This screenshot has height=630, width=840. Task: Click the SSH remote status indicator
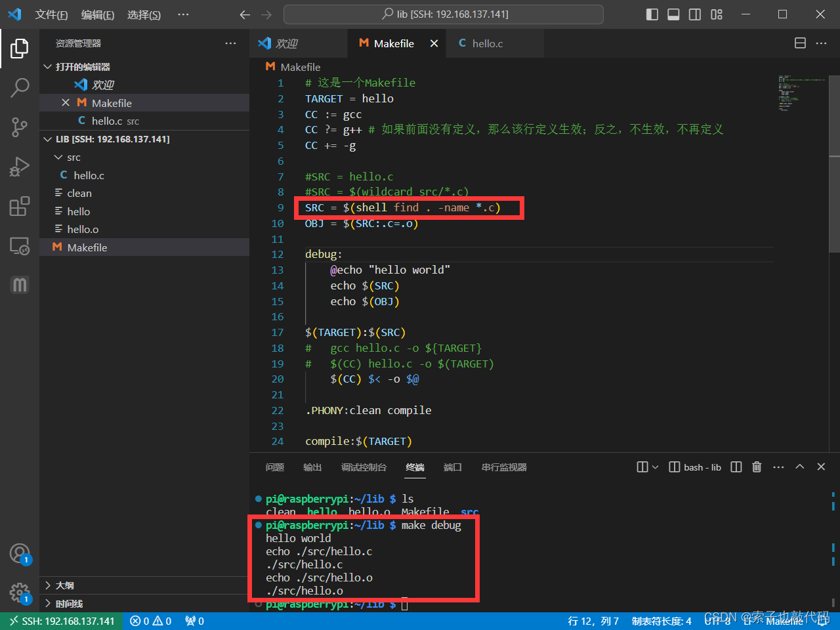[62, 621]
